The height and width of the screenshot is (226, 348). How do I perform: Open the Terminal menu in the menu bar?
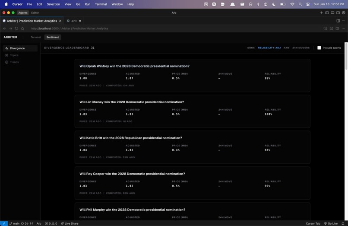click(x=101, y=4)
